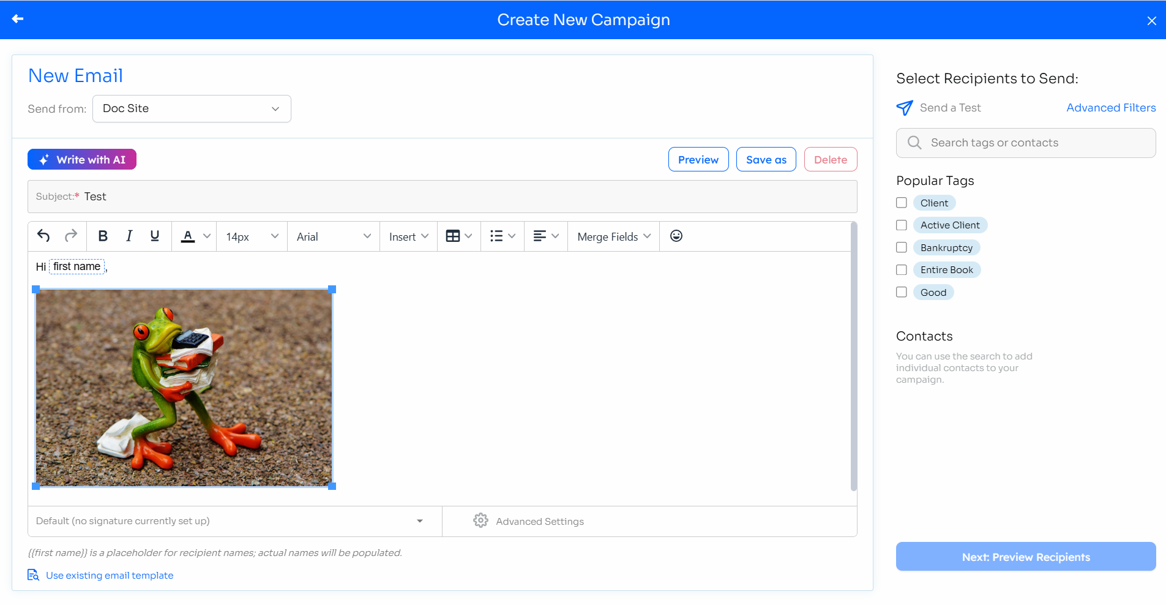
Task: Click the Delete button
Action: coord(831,159)
